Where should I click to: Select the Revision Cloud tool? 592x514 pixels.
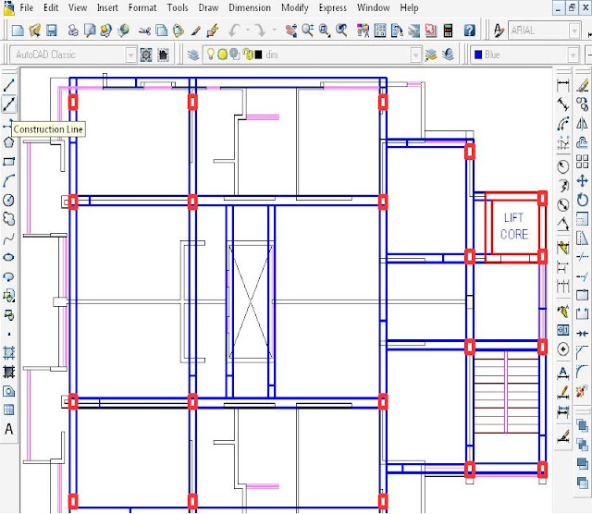[8, 219]
